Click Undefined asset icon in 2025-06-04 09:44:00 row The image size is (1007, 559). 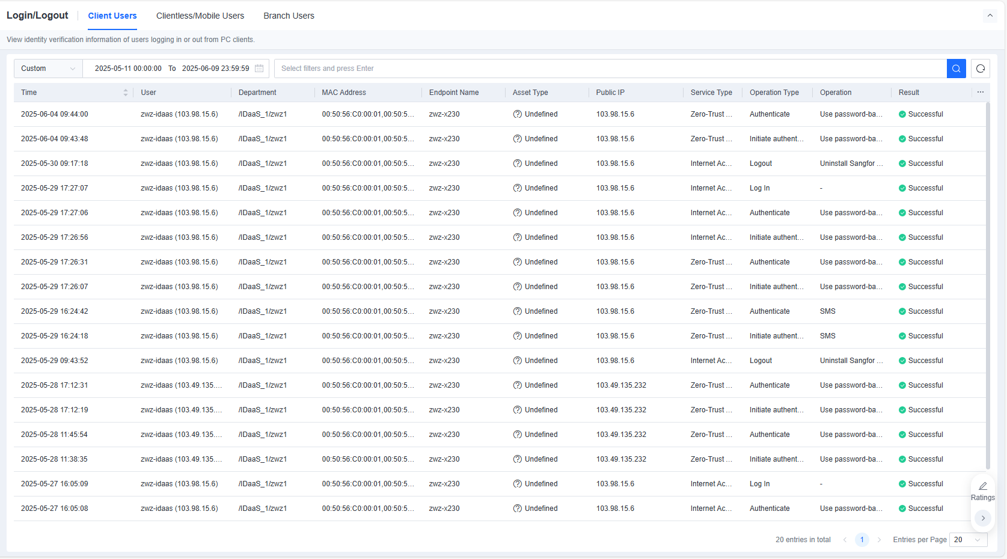[517, 114]
